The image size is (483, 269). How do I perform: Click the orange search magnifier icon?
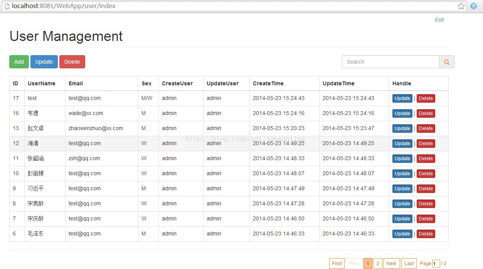click(x=447, y=62)
